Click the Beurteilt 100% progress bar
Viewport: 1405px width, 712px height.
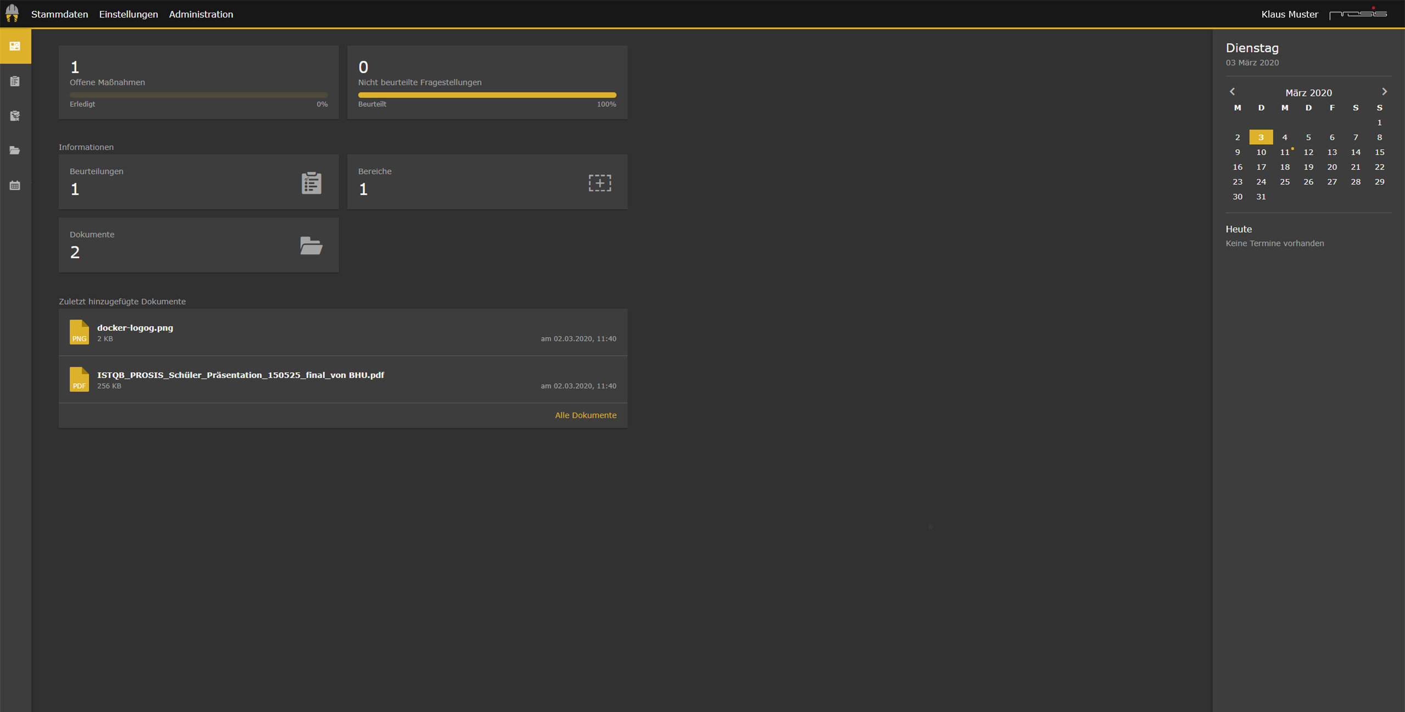[486, 94]
